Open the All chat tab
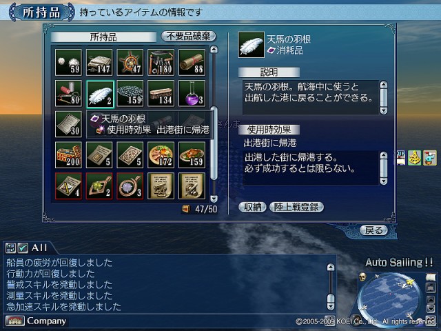Image resolution: width=441 pixels, height=331 pixels. (39, 248)
